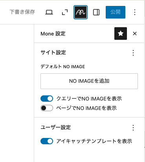This screenshot has height=162, width=145.
Task: Turn off アイキャッチテンプレートを表示 toggle
Action: pyautogui.click(x=47, y=141)
